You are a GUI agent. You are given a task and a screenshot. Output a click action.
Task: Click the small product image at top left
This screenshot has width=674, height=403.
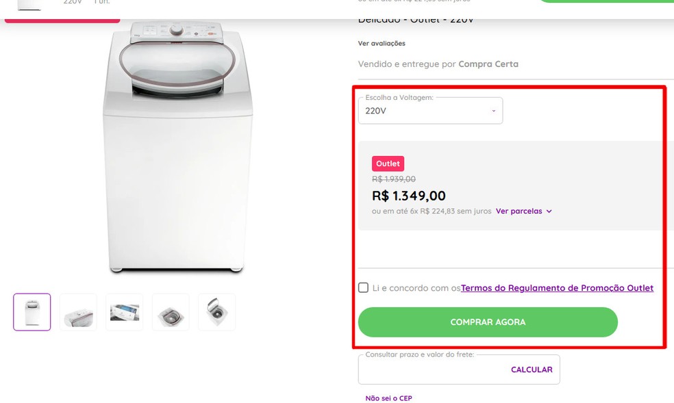[29, 4]
